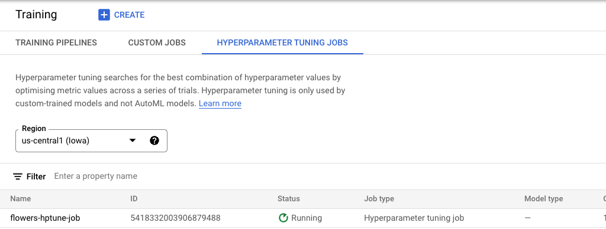Click the Model type column header
The width and height of the screenshot is (606, 229).
[544, 199]
